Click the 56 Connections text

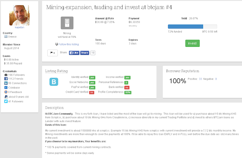coord(17,83)
